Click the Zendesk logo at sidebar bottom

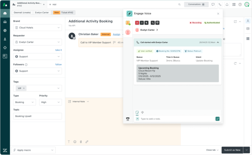click(x=5, y=150)
